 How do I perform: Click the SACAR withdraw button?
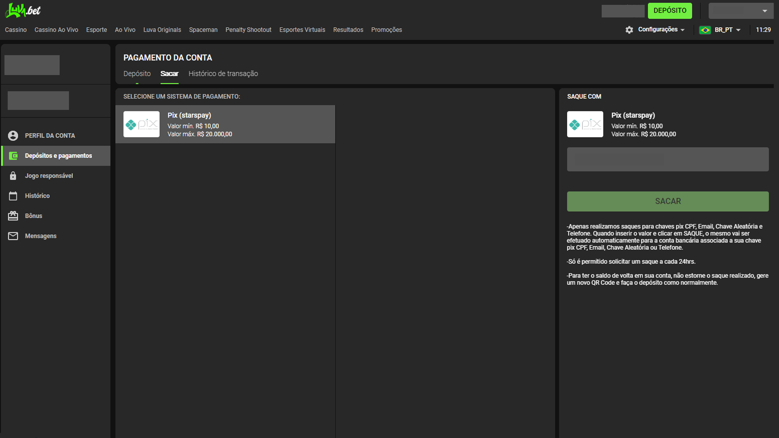click(x=668, y=202)
